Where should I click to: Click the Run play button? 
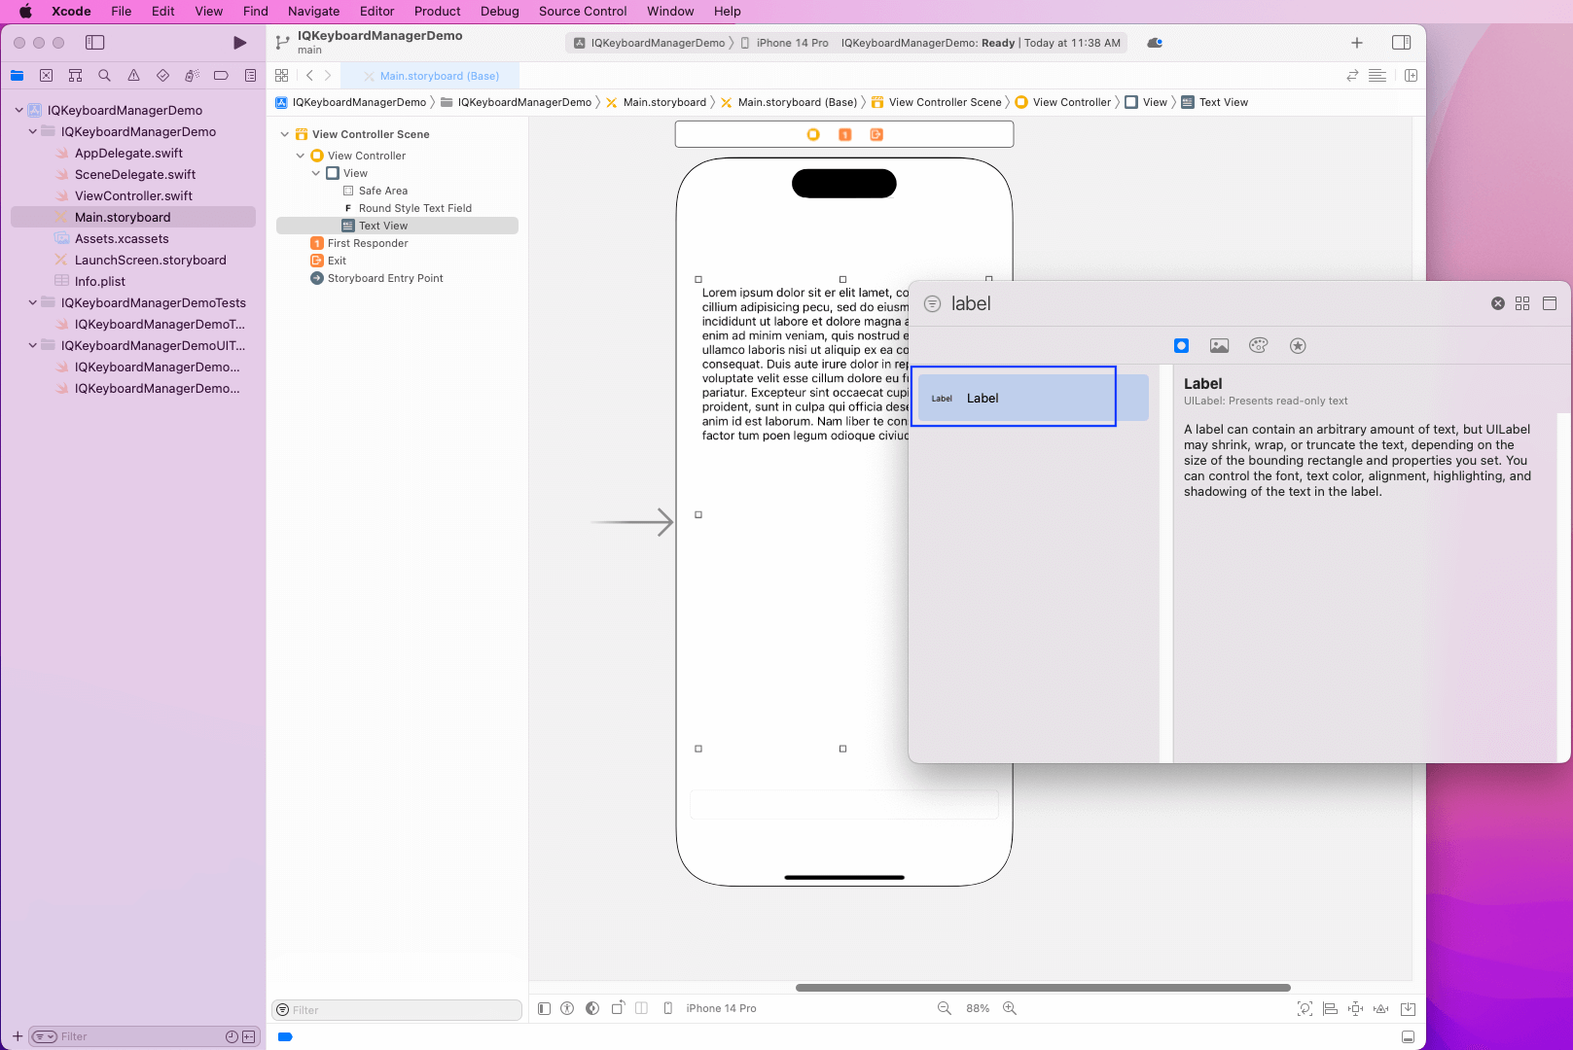click(239, 43)
